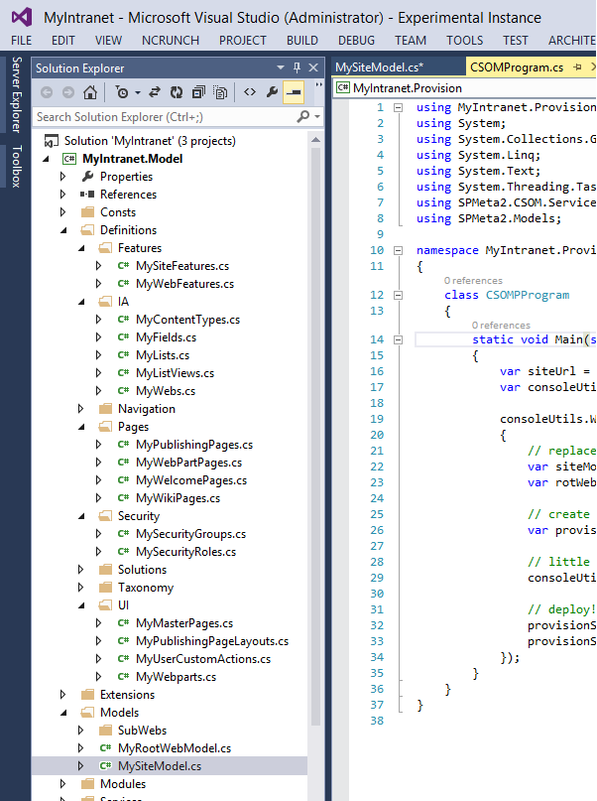Collapse the Main method on line 14
The width and height of the screenshot is (597, 801).
pos(398,339)
